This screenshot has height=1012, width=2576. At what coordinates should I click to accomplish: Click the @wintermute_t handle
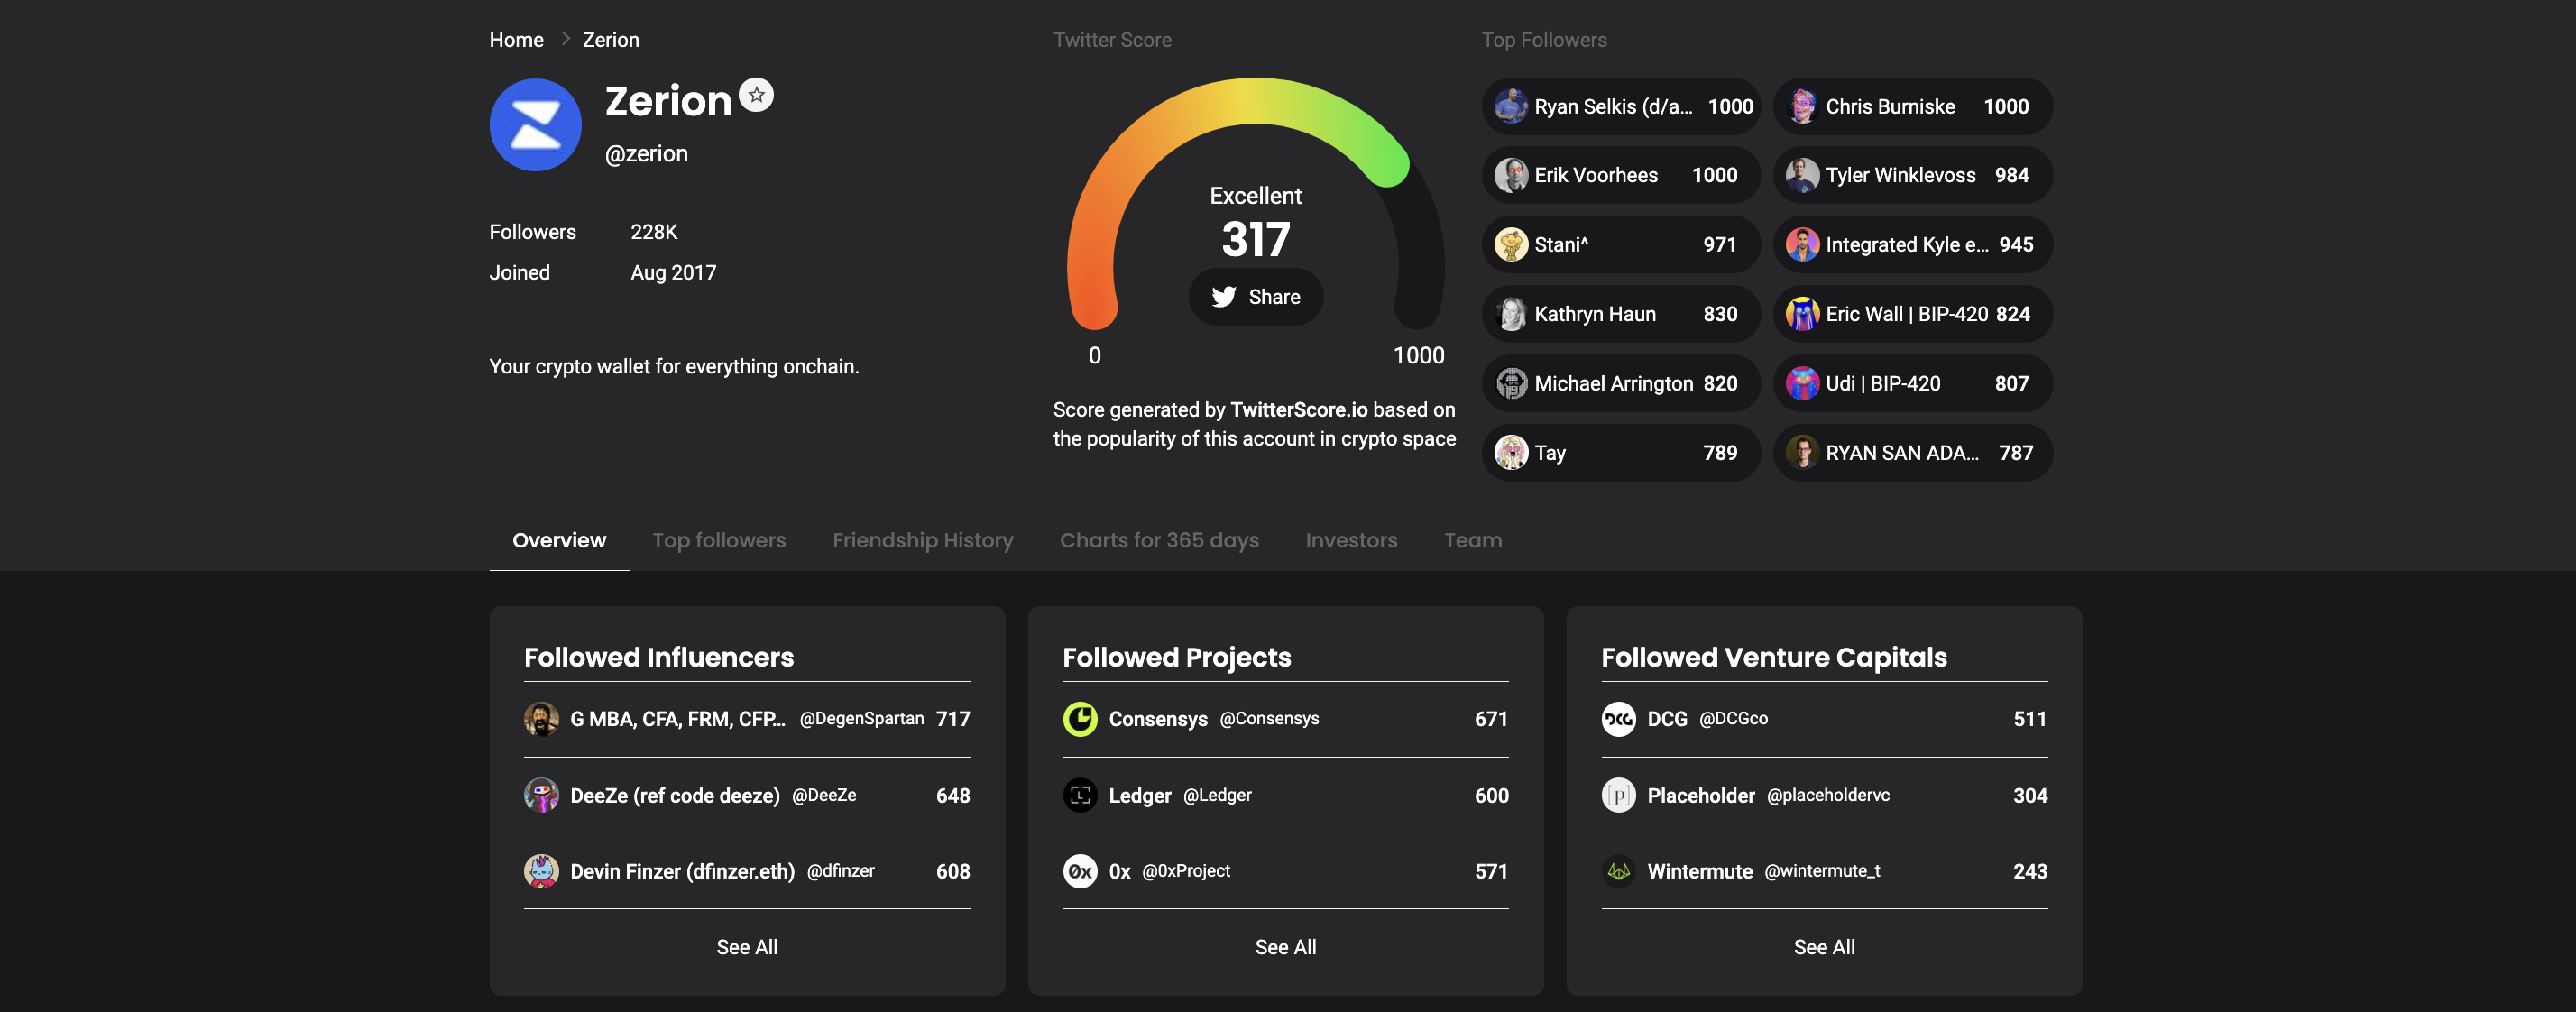[1822, 871]
